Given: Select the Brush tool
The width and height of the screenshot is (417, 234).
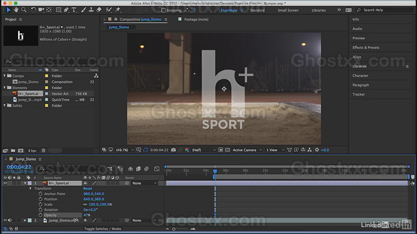Looking at the screenshot, I should 83,10.
